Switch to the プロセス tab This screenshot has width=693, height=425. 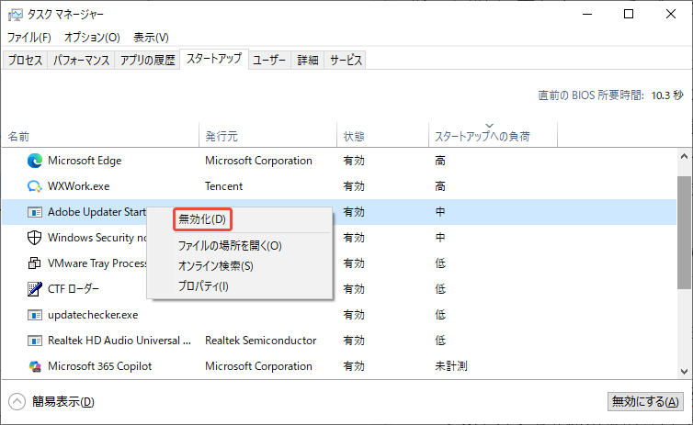(25, 60)
